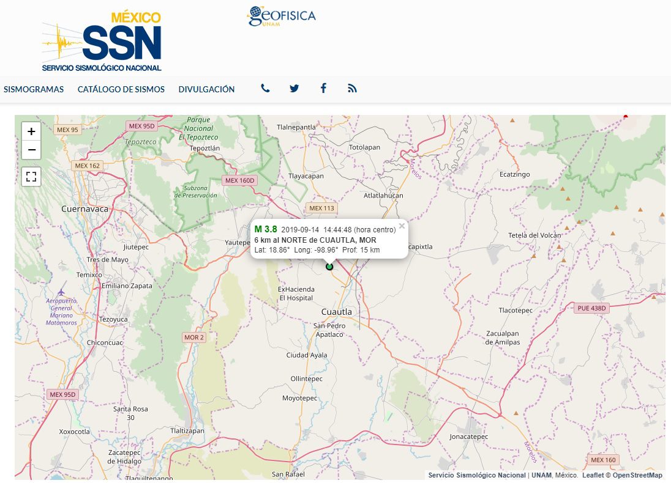The height and width of the screenshot is (483, 671).
Task: Click the Geofísica UNAM logo
Action: 282,17
